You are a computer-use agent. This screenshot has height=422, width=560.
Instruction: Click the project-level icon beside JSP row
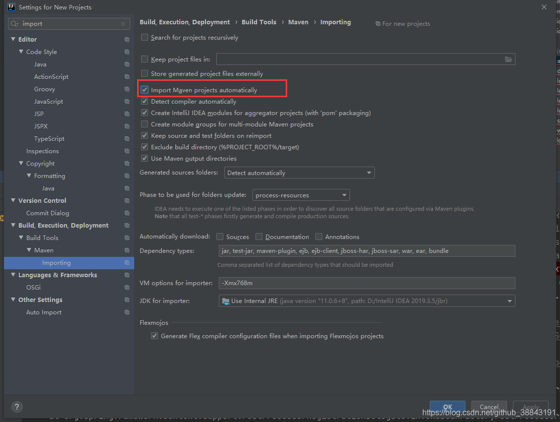[x=127, y=114]
